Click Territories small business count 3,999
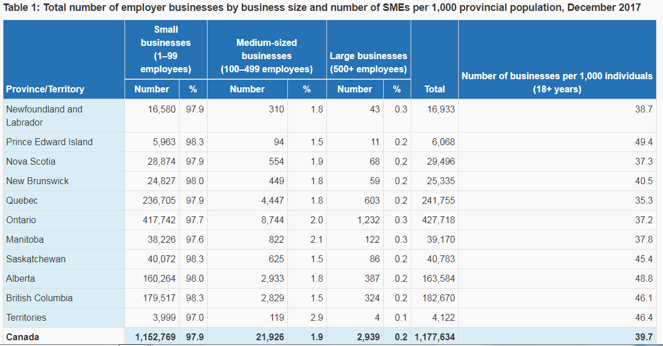 pyautogui.click(x=164, y=317)
